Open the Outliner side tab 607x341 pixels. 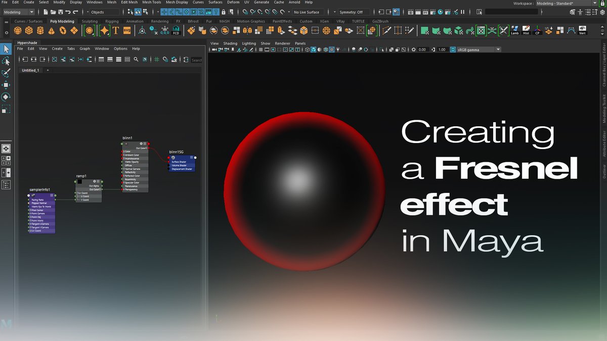pos(604,171)
